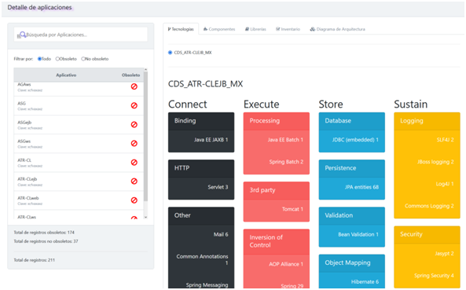Click the Hibernate 6 entry
466x290 pixels.
(x=365, y=281)
